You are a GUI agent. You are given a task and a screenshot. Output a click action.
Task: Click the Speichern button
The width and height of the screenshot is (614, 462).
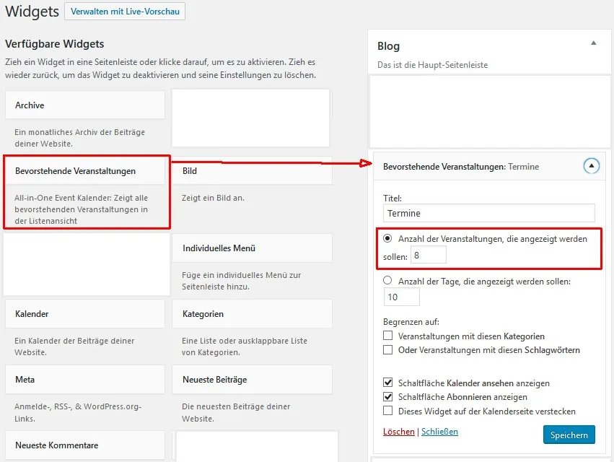569,435
